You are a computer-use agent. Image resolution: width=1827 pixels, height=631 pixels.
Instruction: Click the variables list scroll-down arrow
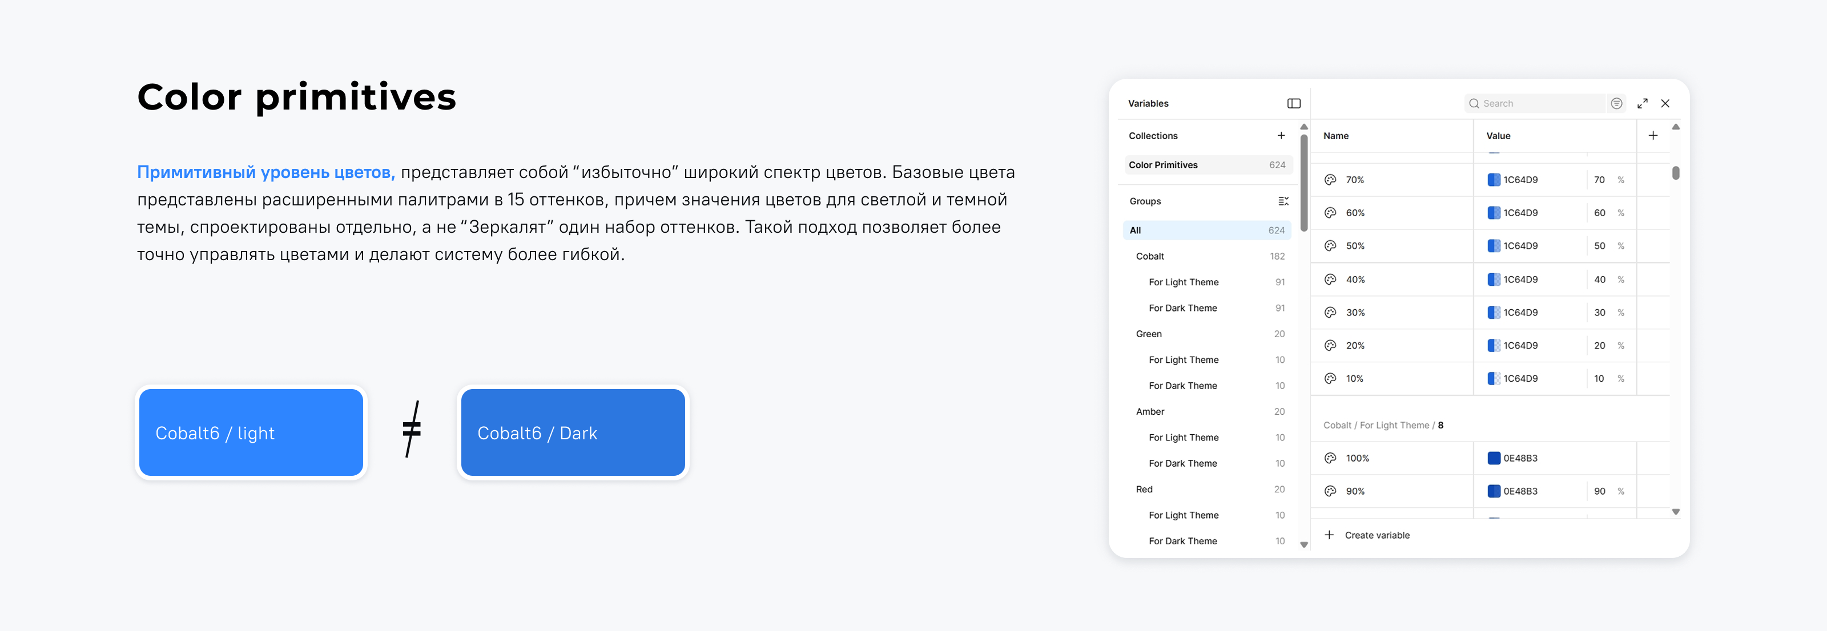(1675, 511)
